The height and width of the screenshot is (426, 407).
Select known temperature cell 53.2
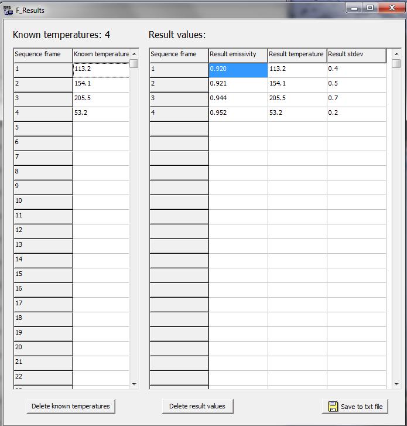[x=101, y=114]
